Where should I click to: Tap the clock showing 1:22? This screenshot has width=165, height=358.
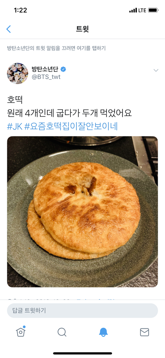point(20,10)
